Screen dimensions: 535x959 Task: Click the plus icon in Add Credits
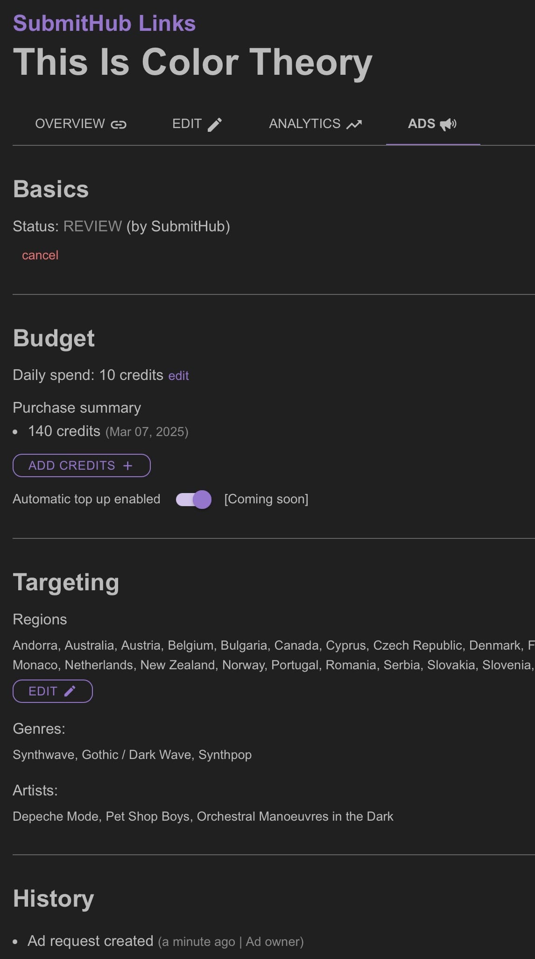tap(128, 465)
